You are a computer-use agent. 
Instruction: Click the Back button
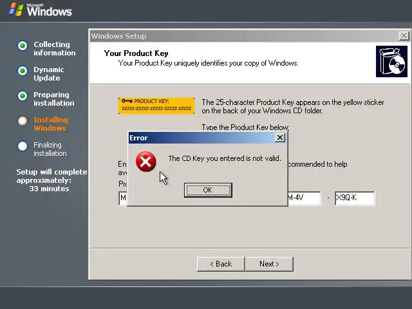coord(221,264)
